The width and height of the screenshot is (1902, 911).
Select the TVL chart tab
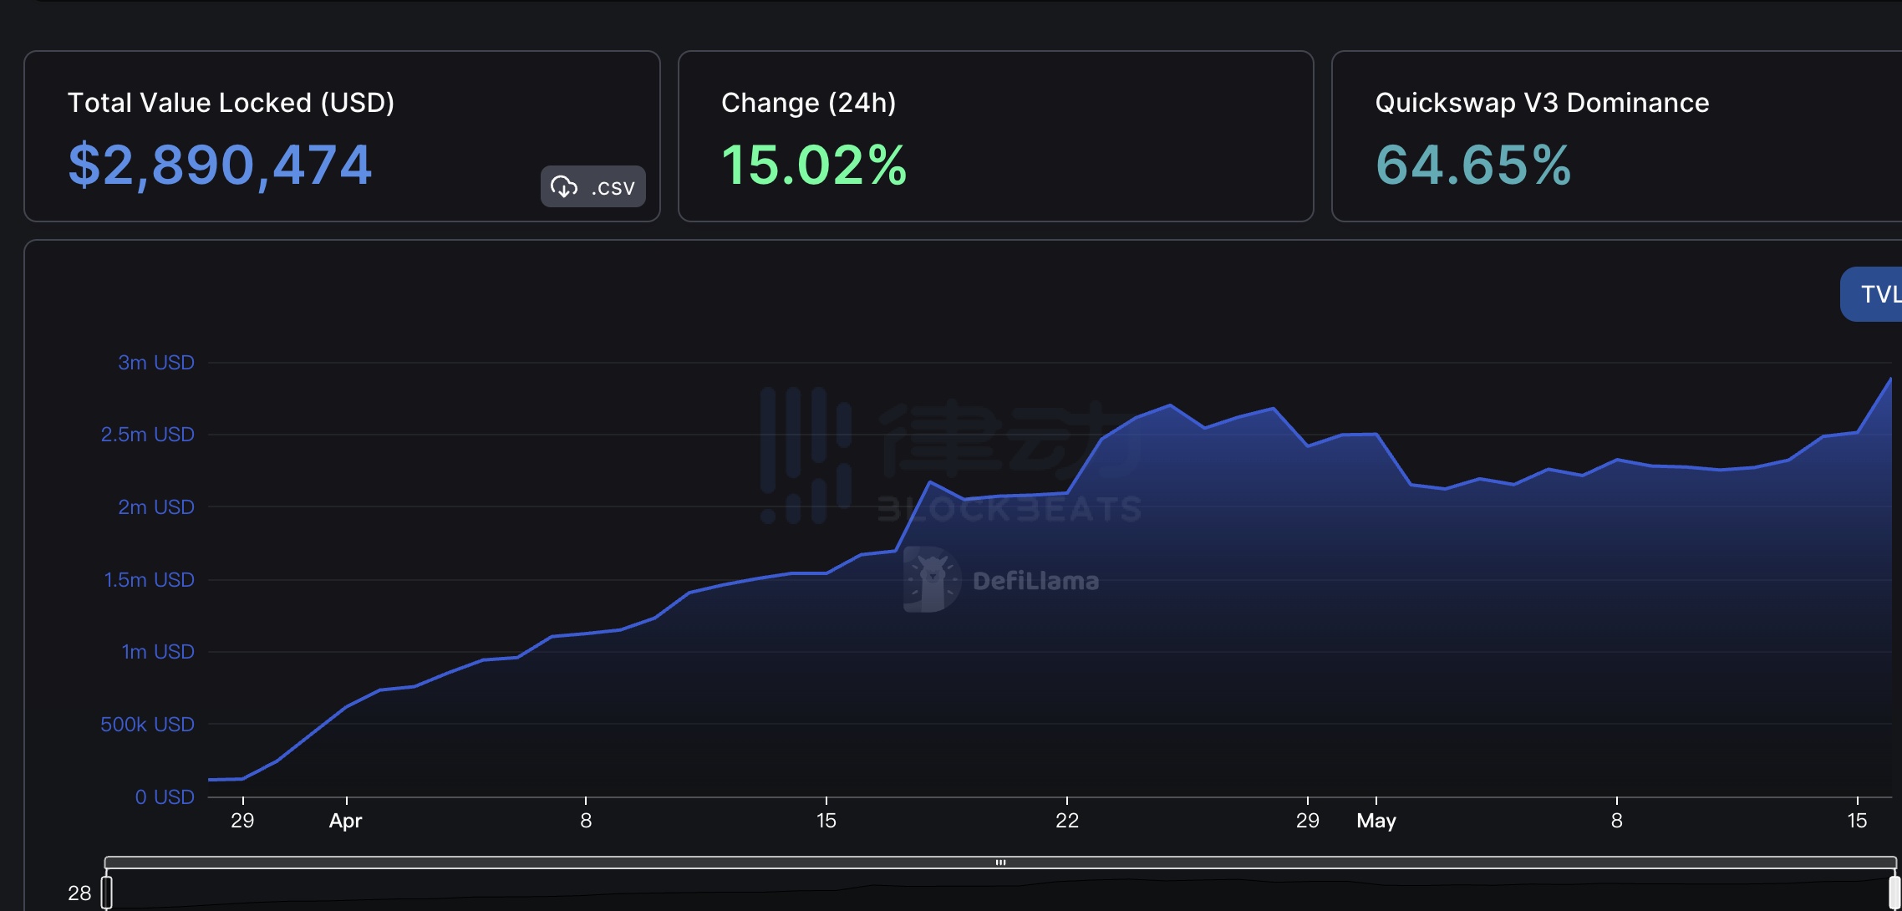tap(1872, 294)
